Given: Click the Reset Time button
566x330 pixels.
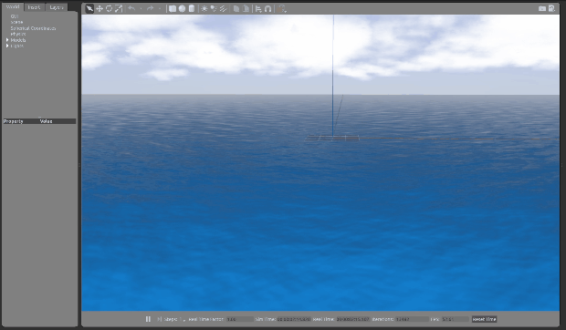Looking at the screenshot, I should coord(484,319).
